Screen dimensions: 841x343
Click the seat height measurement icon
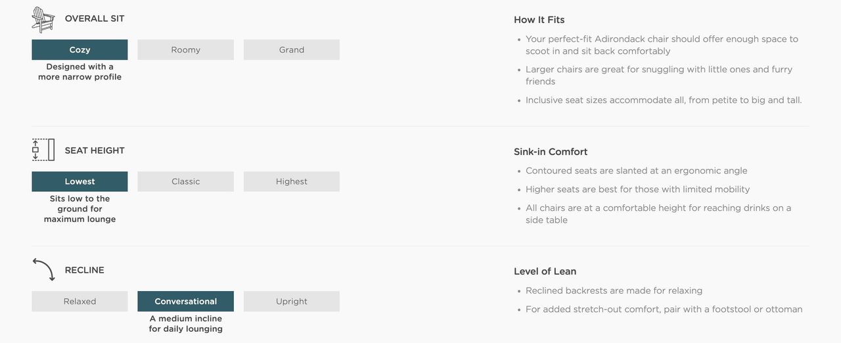pyautogui.click(x=43, y=150)
